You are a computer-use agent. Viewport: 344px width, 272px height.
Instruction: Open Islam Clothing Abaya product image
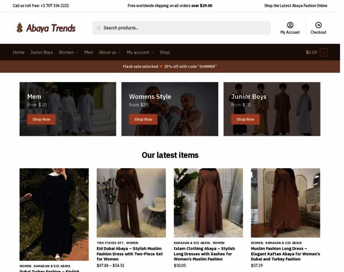(x=208, y=203)
